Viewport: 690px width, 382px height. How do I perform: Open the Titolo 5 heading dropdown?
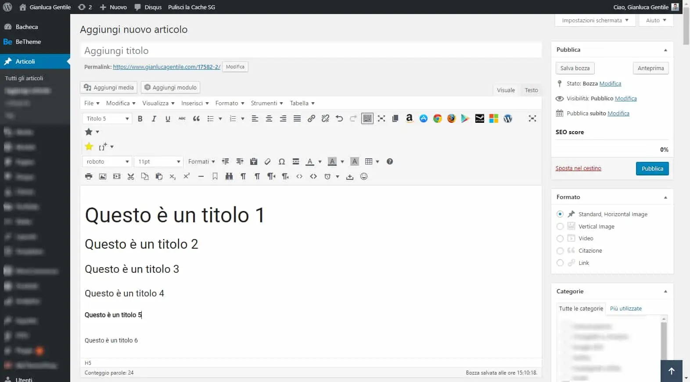107,119
